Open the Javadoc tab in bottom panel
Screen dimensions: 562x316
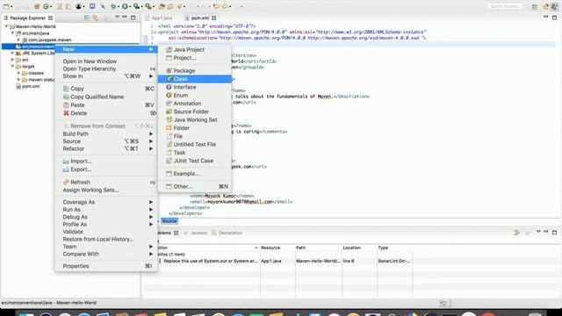tap(196, 233)
